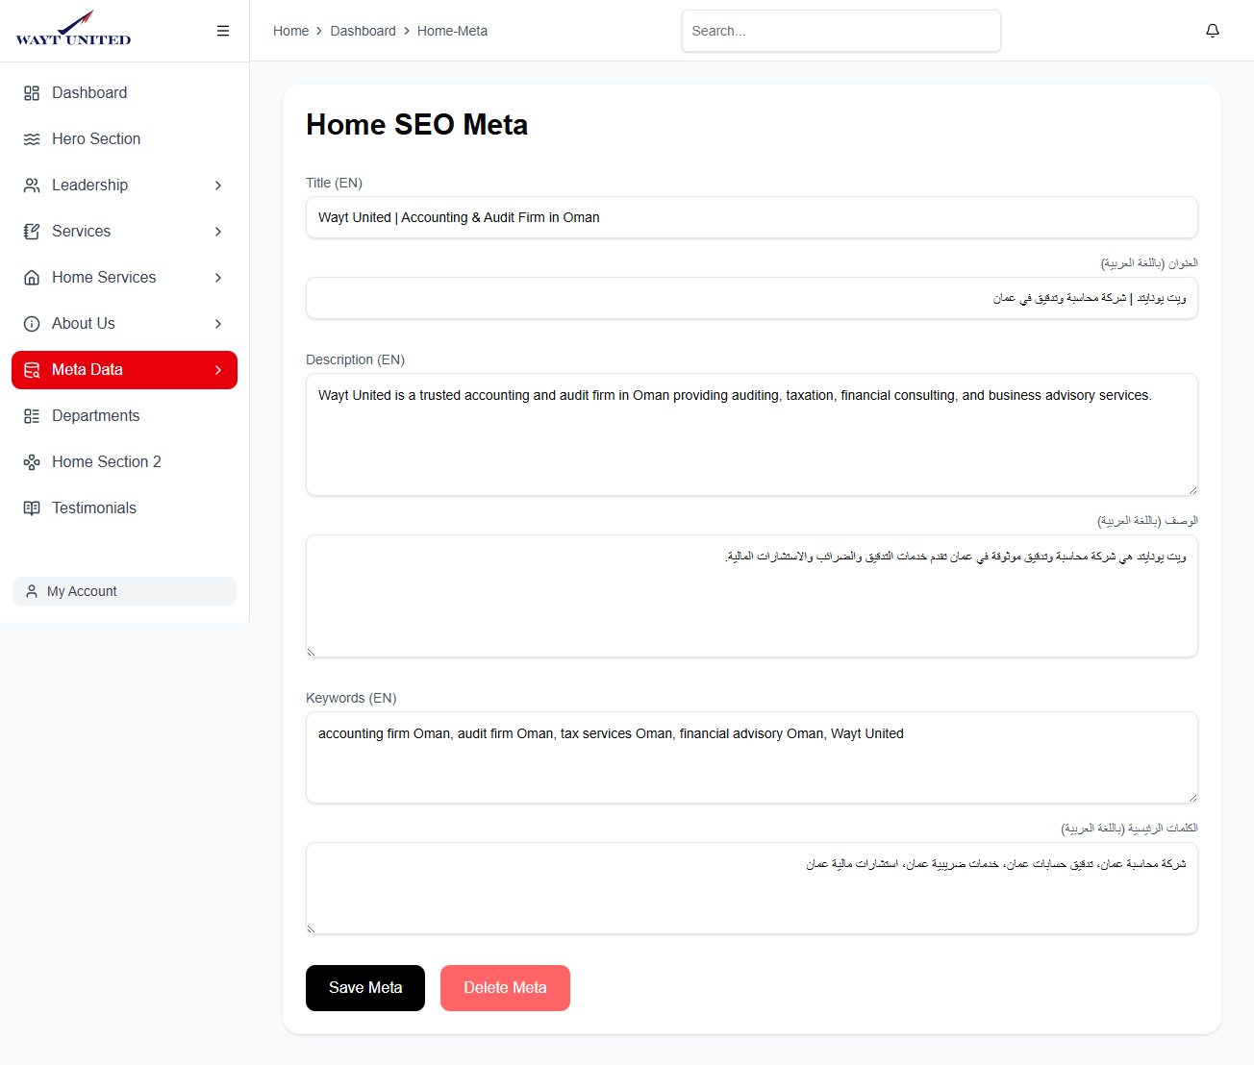Click the Testimonials book icon
Screen dimensions: 1254x1065
click(32, 508)
